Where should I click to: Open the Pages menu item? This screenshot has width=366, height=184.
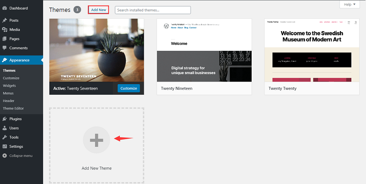pos(22,39)
